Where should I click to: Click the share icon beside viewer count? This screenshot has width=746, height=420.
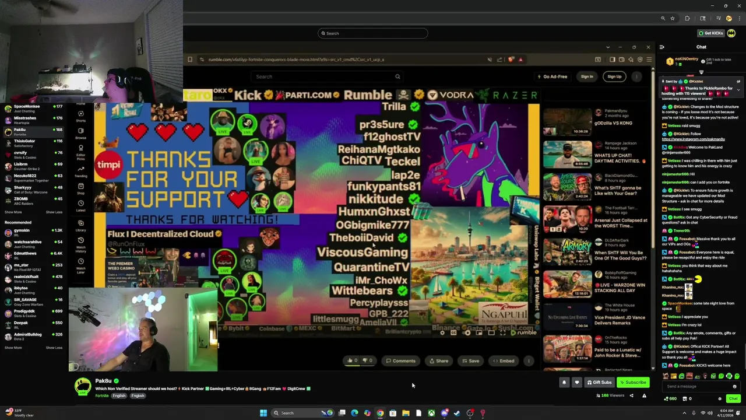pos(631,395)
